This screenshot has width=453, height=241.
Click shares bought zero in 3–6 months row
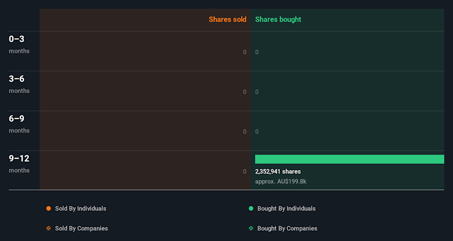click(257, 92)
